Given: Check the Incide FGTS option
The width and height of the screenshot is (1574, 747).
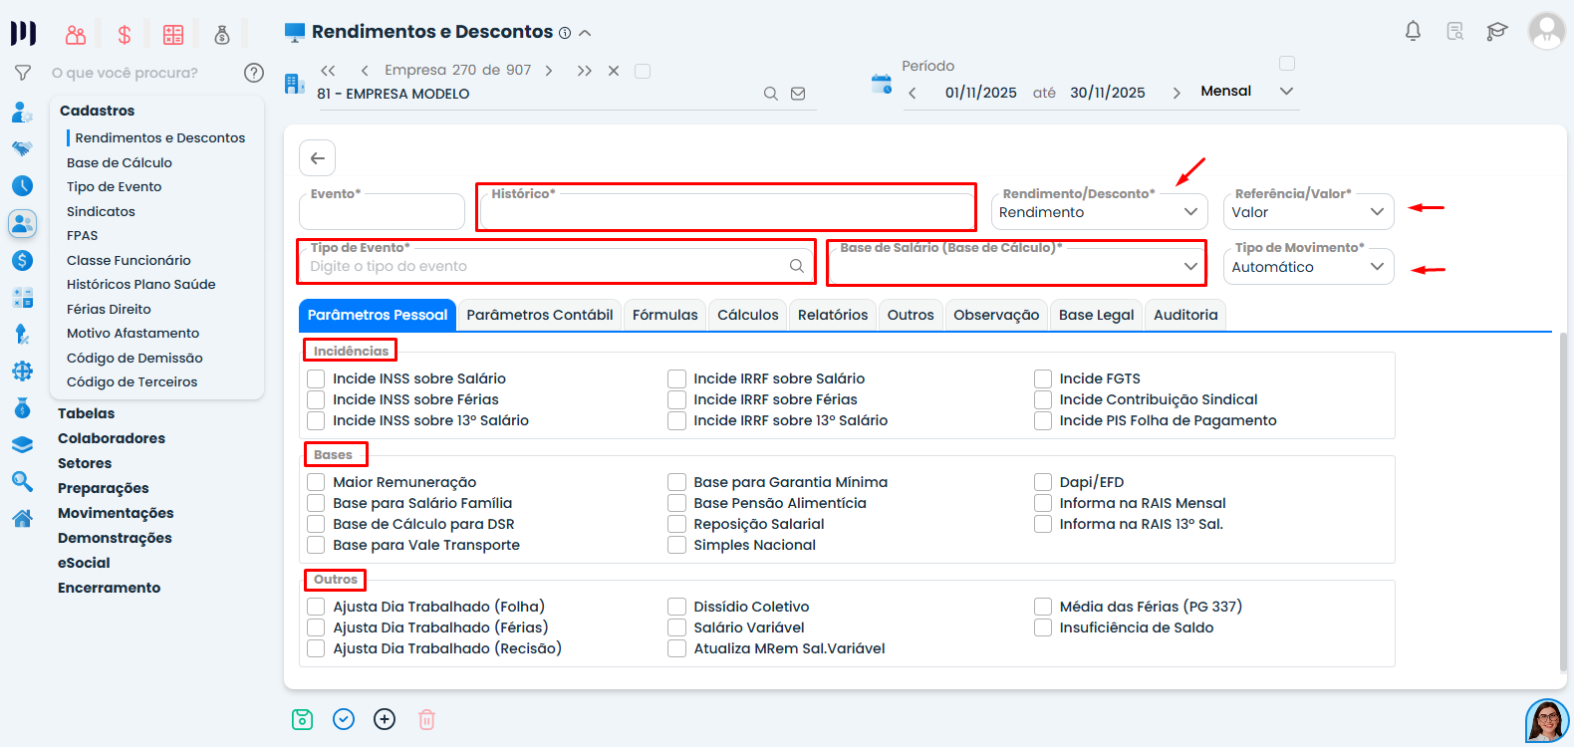Looking at the screenshot, I should point(1043,378).
